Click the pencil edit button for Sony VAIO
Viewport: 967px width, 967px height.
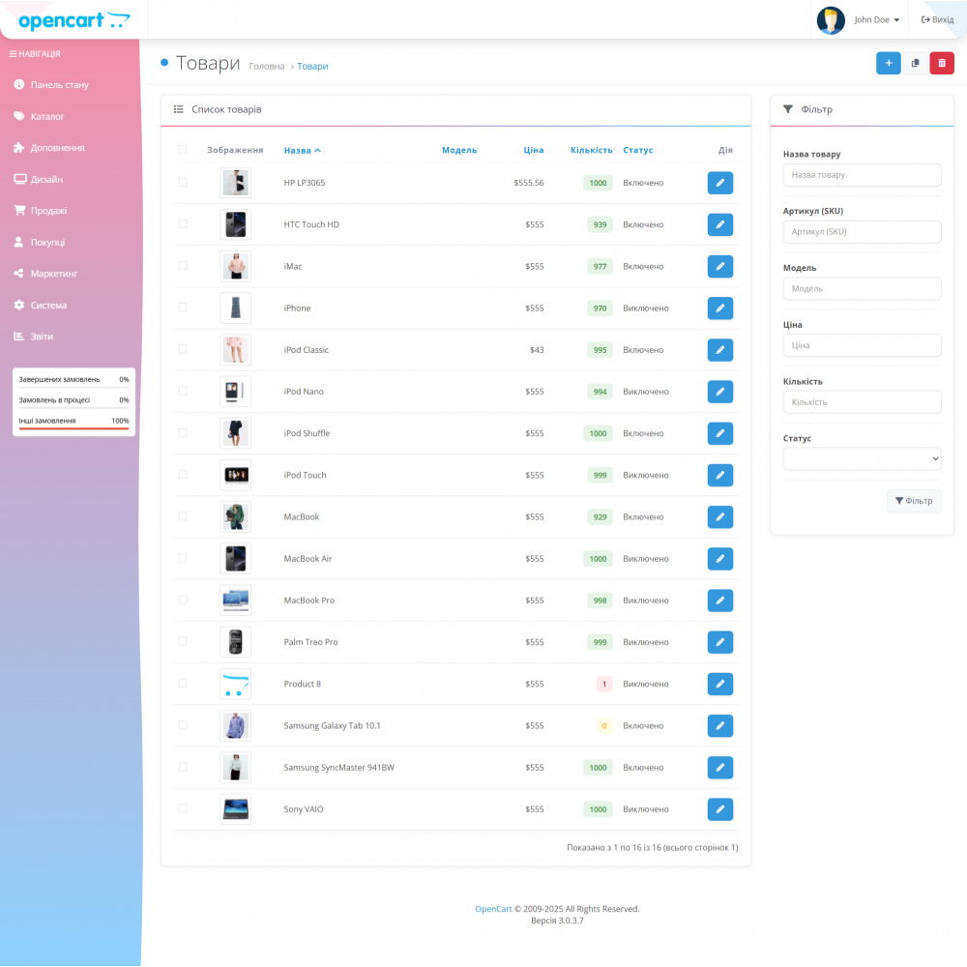tap(719, 809)
